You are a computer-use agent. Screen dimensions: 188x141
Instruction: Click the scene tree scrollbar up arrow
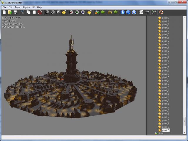[x=185, y=17]
